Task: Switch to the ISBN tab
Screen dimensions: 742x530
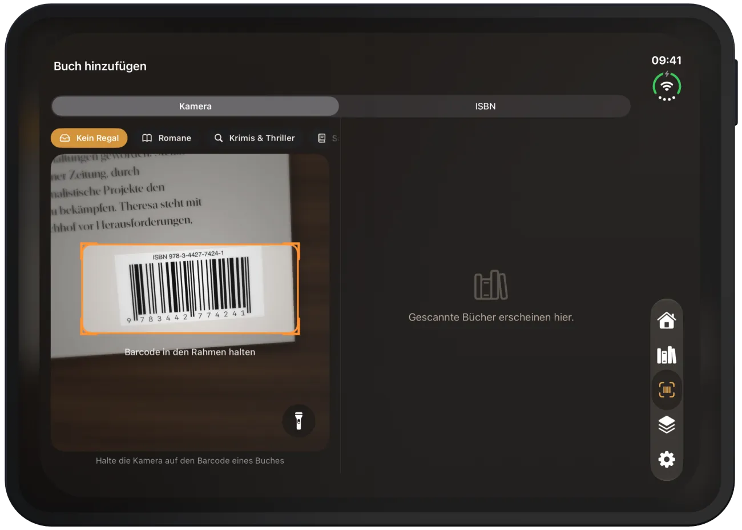Action: 485,106
